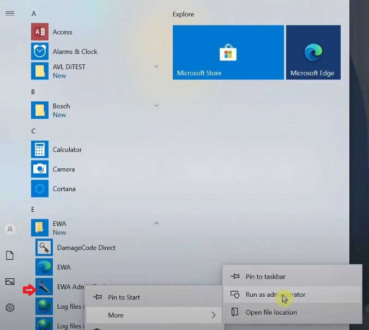Click the letter B section header
Viewport: 369px width, 330px height.
[x=33, y=92]
